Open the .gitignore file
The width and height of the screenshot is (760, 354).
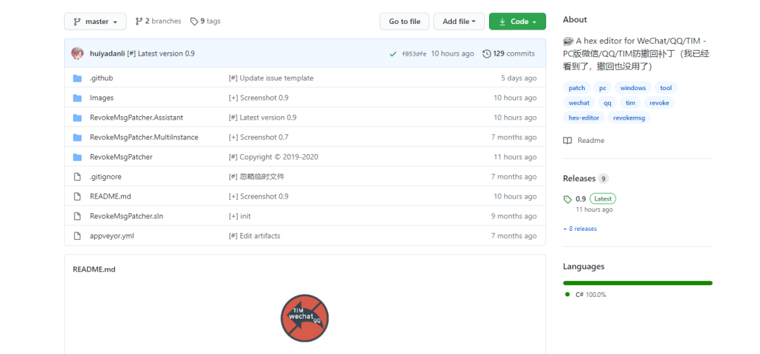click(106, 177)
